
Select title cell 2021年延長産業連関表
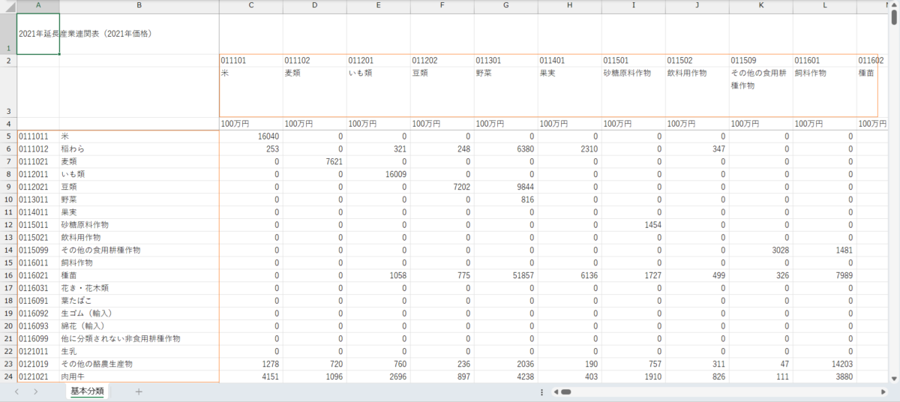[x=38, y=34]
